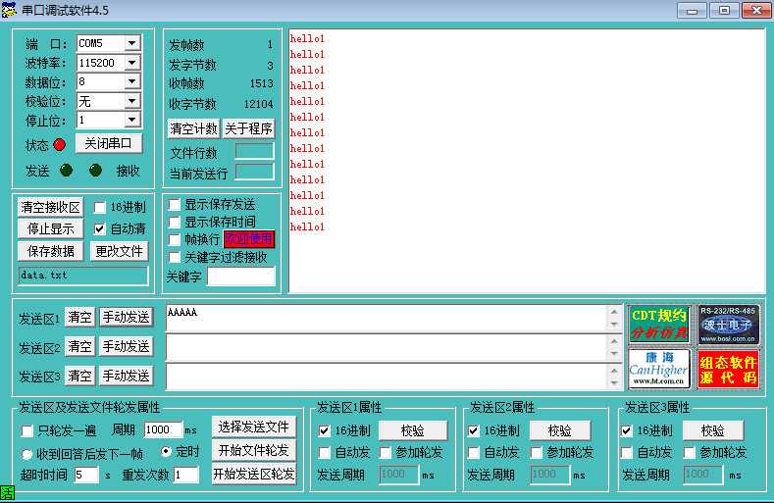Viewport: 774px width, 503px height.
Task: Click 校验 button in 发送区3属性
Action: coord(713,430)
